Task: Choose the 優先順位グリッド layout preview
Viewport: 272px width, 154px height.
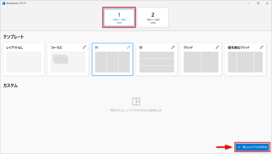Action: [x=245, y=62]
